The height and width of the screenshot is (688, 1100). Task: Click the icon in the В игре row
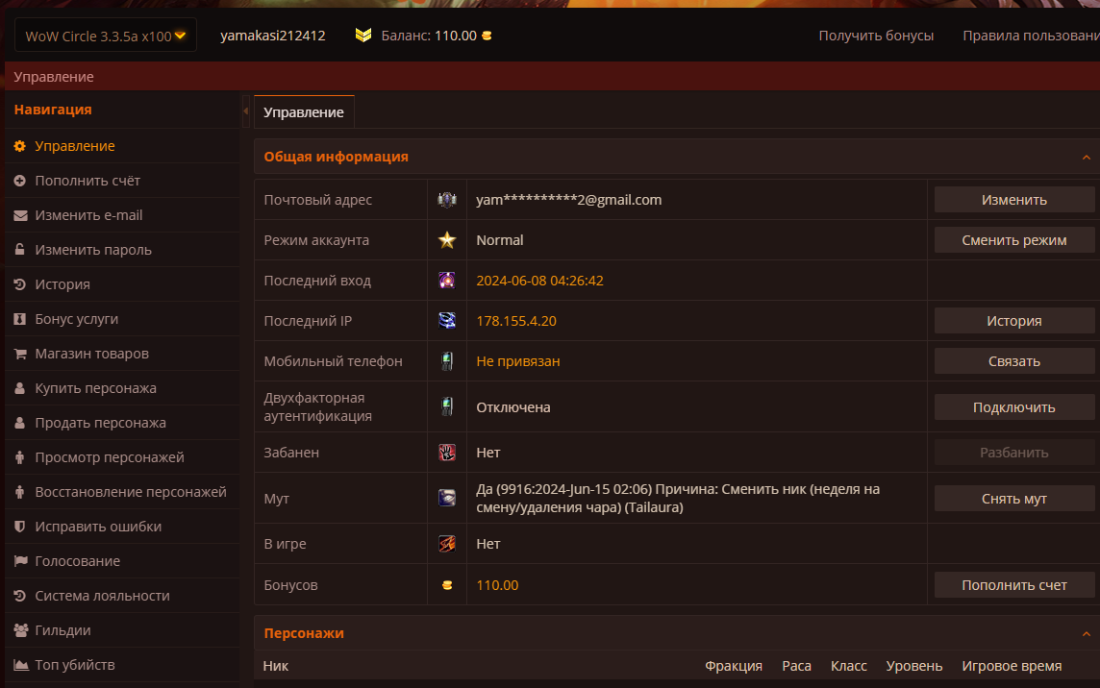click(x=447, y=544)
